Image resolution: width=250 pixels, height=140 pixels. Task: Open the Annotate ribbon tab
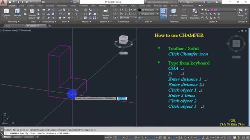click(83, 6)
